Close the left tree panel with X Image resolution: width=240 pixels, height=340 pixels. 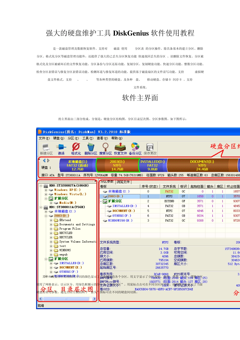95,181
